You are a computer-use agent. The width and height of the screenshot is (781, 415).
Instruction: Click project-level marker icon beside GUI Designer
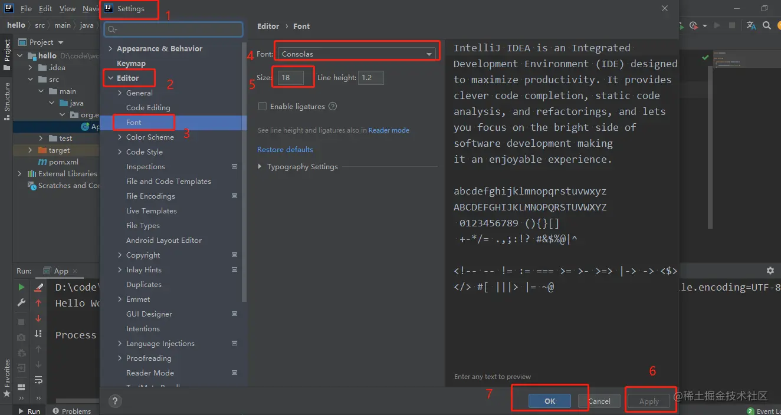coord(234,314)
